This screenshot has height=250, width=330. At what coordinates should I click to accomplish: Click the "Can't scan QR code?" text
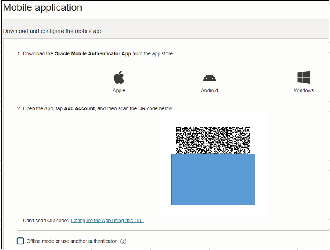(46, 221)
